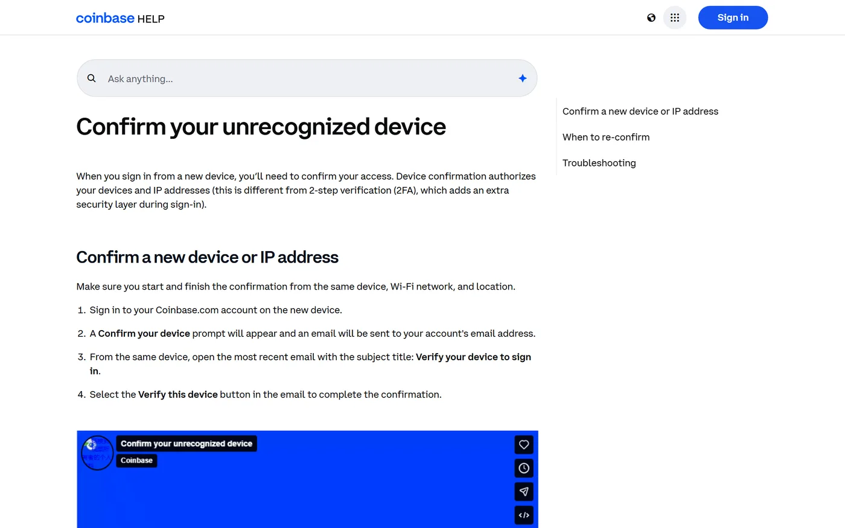The image size is (845, 528).
Task: Focus the Ask anything search field
Action: tap(307, 78)
